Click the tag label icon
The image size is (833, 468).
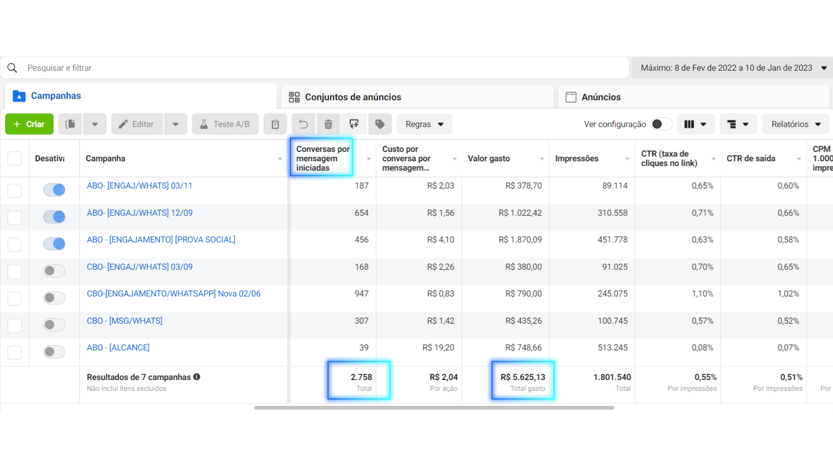tap(380, 124)
